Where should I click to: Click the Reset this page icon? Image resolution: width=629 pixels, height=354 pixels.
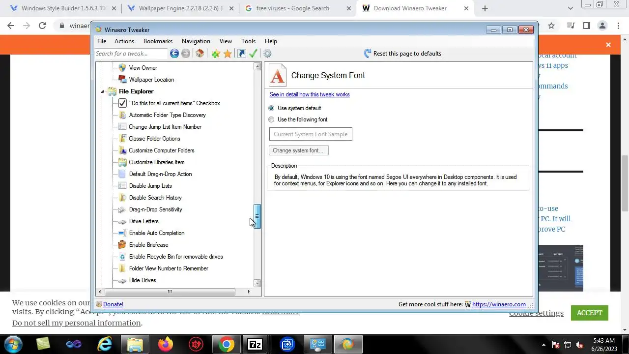(368, 54)
